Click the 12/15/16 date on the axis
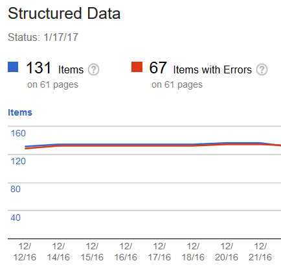 [92, 252]
